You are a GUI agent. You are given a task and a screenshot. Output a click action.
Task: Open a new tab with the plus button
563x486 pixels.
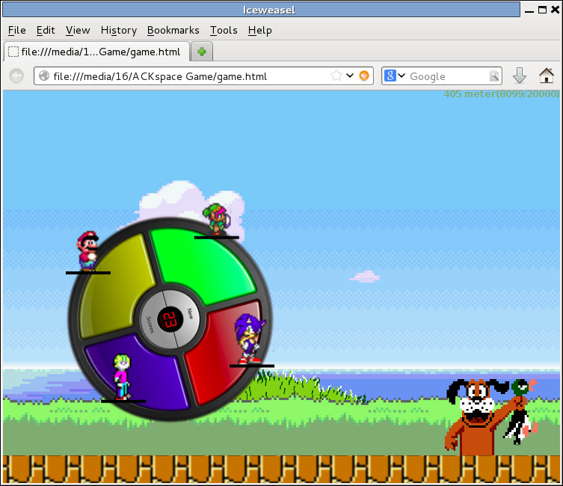pyautogui.click(x=202, y=52)
